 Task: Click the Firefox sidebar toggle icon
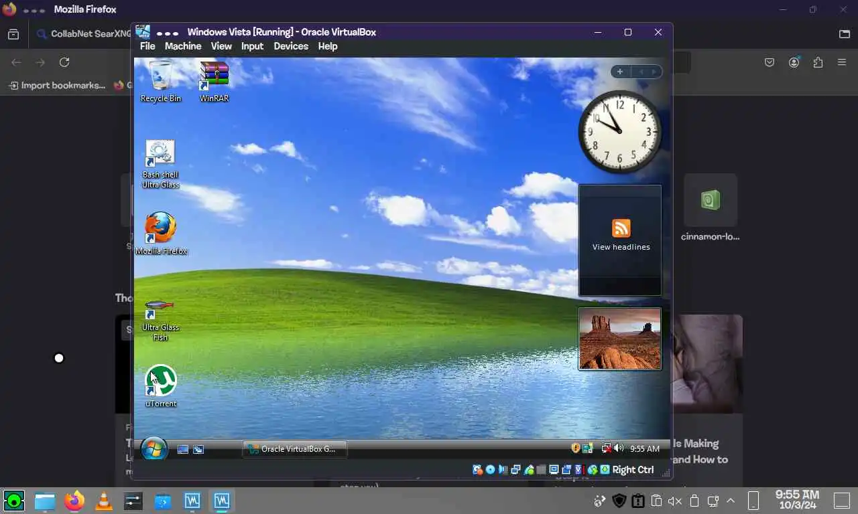13,34
